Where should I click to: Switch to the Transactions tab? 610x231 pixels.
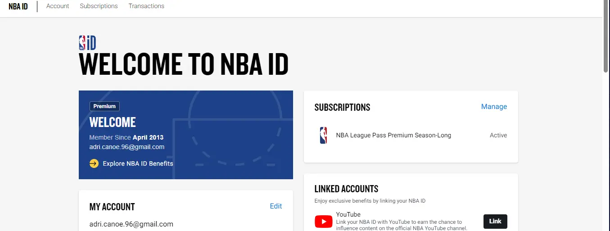[x=146, y=6]
